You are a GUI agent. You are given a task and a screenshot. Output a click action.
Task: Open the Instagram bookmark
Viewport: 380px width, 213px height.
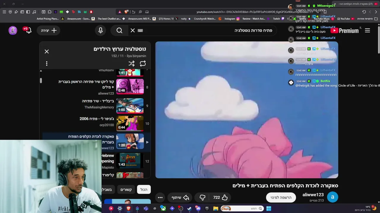(232, 19)
